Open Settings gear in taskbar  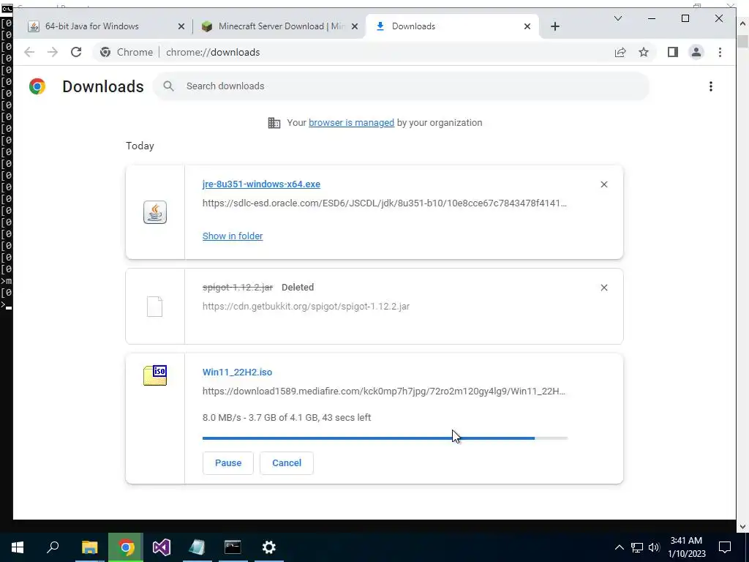[269, 547]
